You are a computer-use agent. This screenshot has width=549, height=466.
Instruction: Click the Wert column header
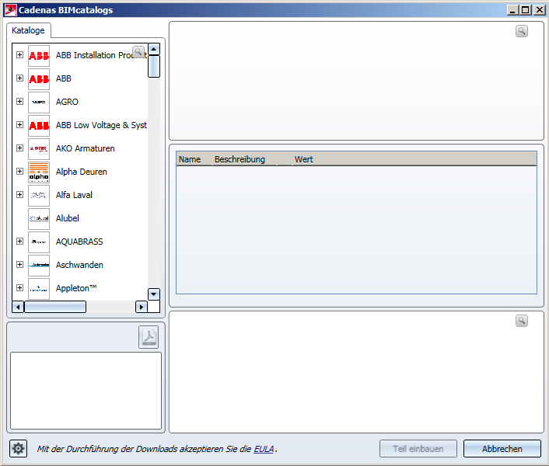(x=303, y=159)
